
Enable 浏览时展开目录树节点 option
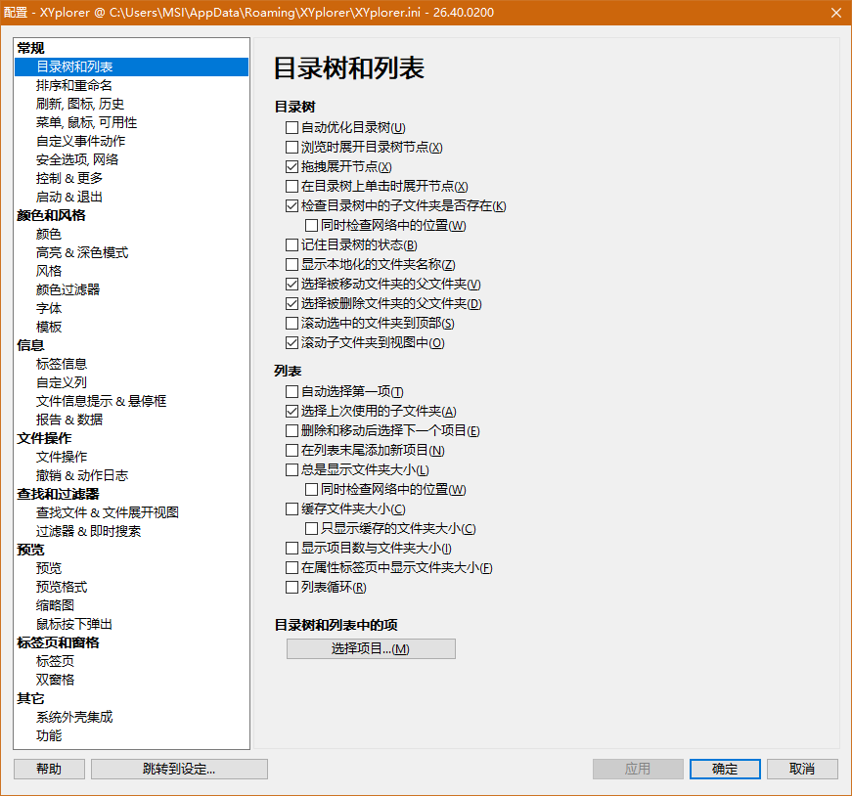291,147
